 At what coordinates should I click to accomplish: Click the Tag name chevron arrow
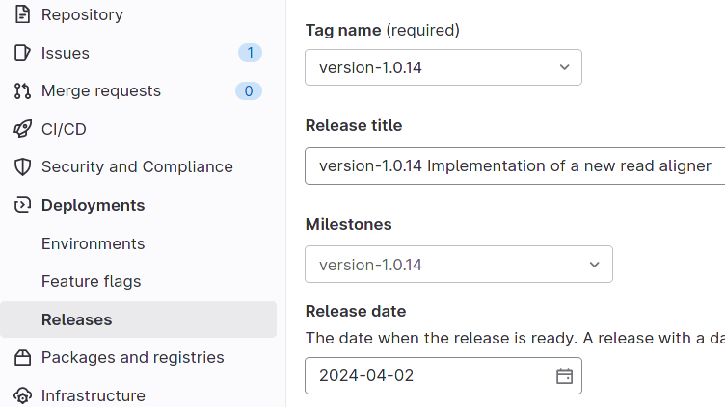(564, 67)
